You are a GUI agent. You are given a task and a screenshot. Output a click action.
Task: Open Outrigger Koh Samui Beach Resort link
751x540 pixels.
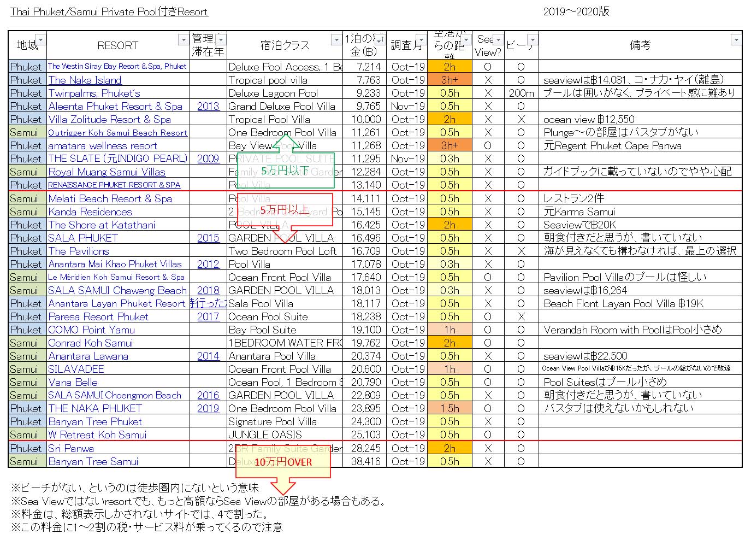tap(117, 132)
